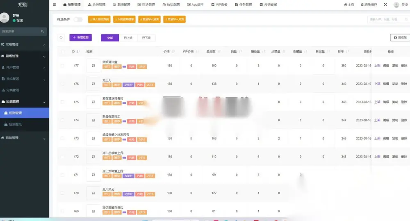
Task: Sort by 价格 column sort arrows
Action: tap(173, 52)
